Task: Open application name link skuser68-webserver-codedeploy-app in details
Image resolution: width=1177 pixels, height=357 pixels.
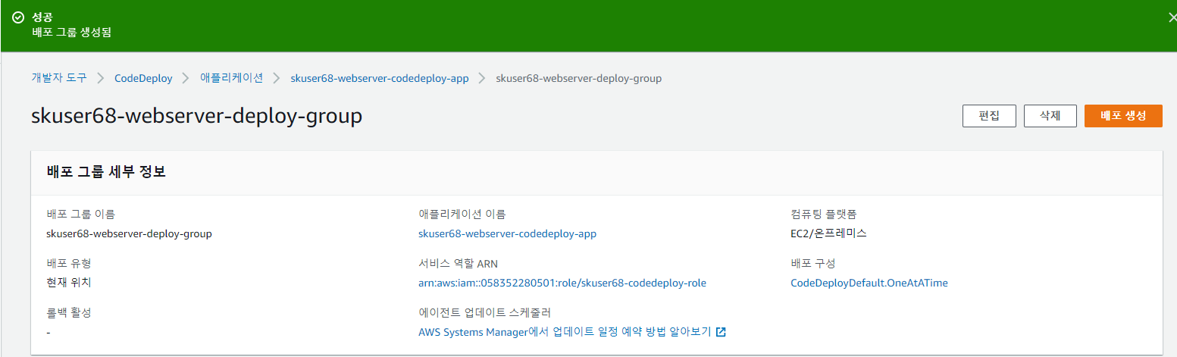Action: point(507,233)
